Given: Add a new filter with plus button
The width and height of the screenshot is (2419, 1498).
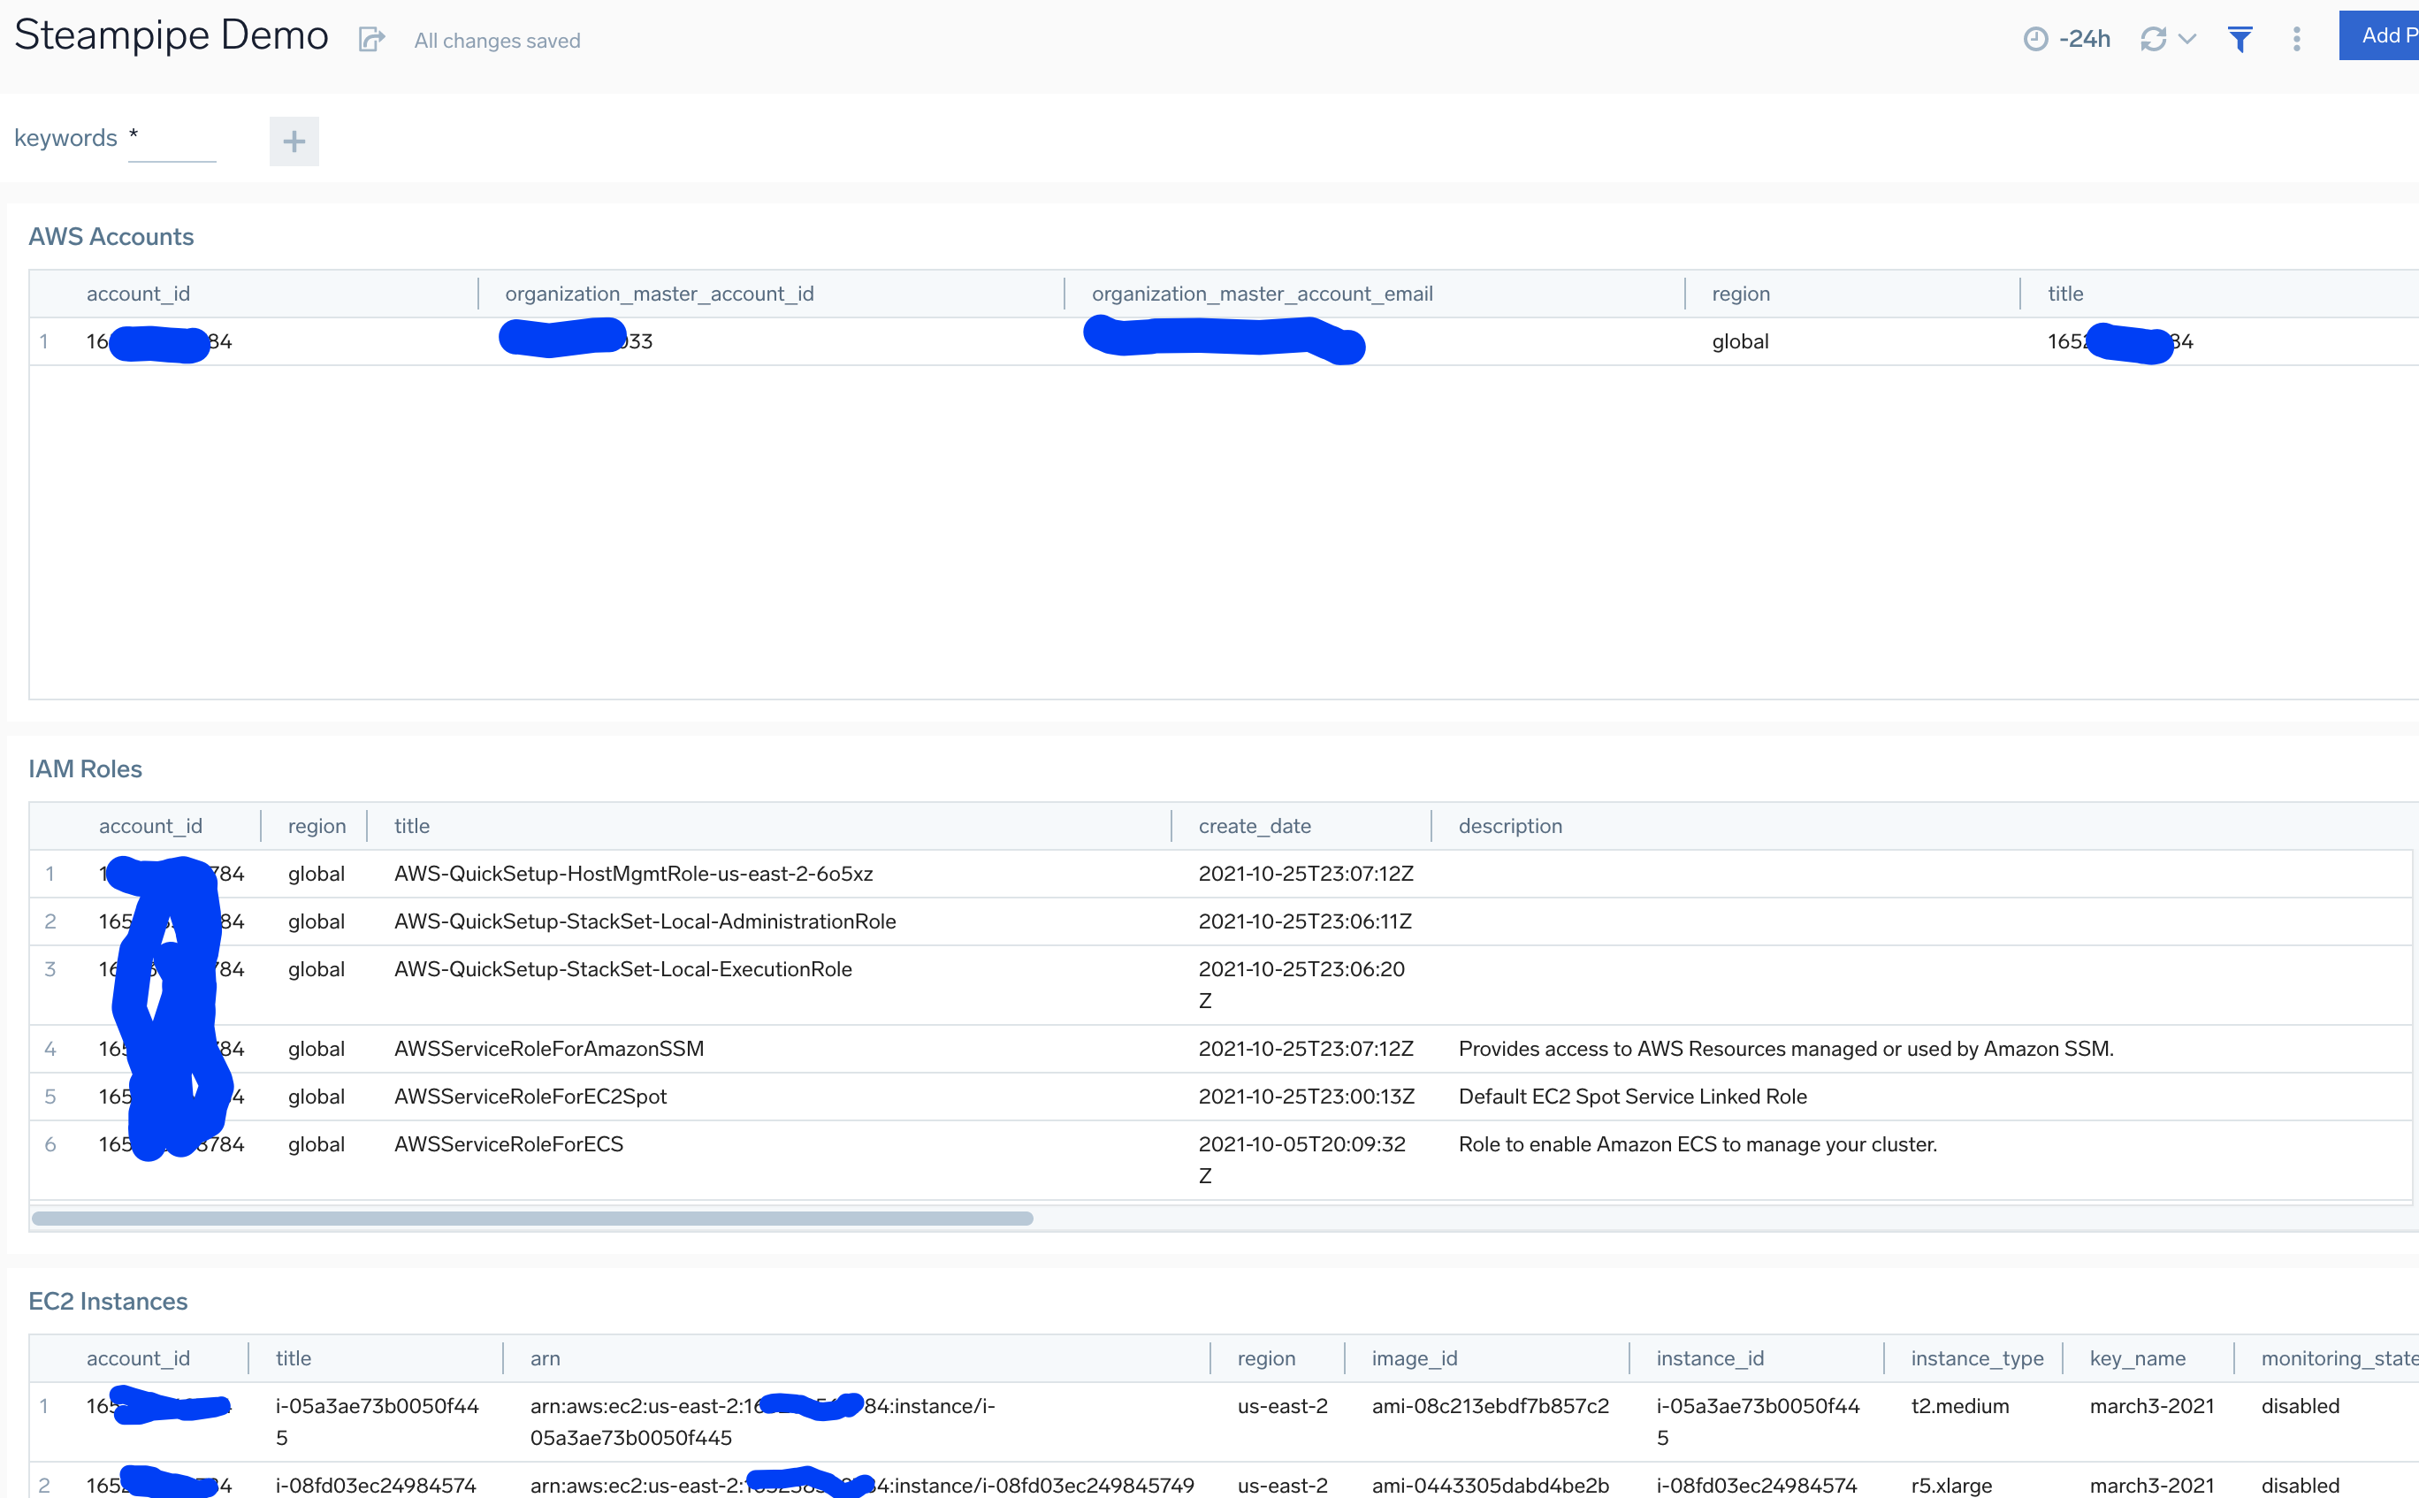Looking at the screenshot, I should [294, 141].
